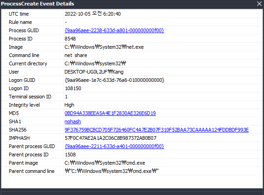The width and height of the screenshot is (264, 195).
Task: Select the User value DESKTOP-UG0L2UF Kang
Action: (x=94, y=72)
